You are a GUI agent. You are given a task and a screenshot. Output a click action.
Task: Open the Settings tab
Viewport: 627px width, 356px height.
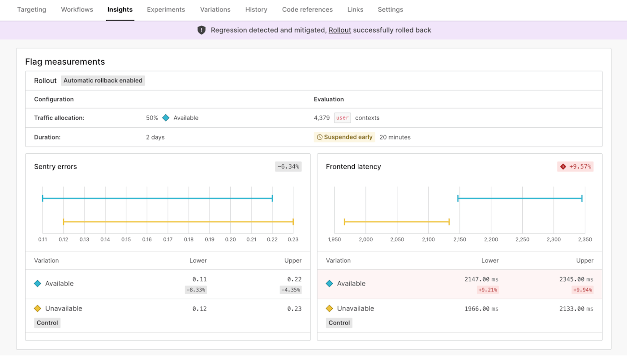point(390,9)
